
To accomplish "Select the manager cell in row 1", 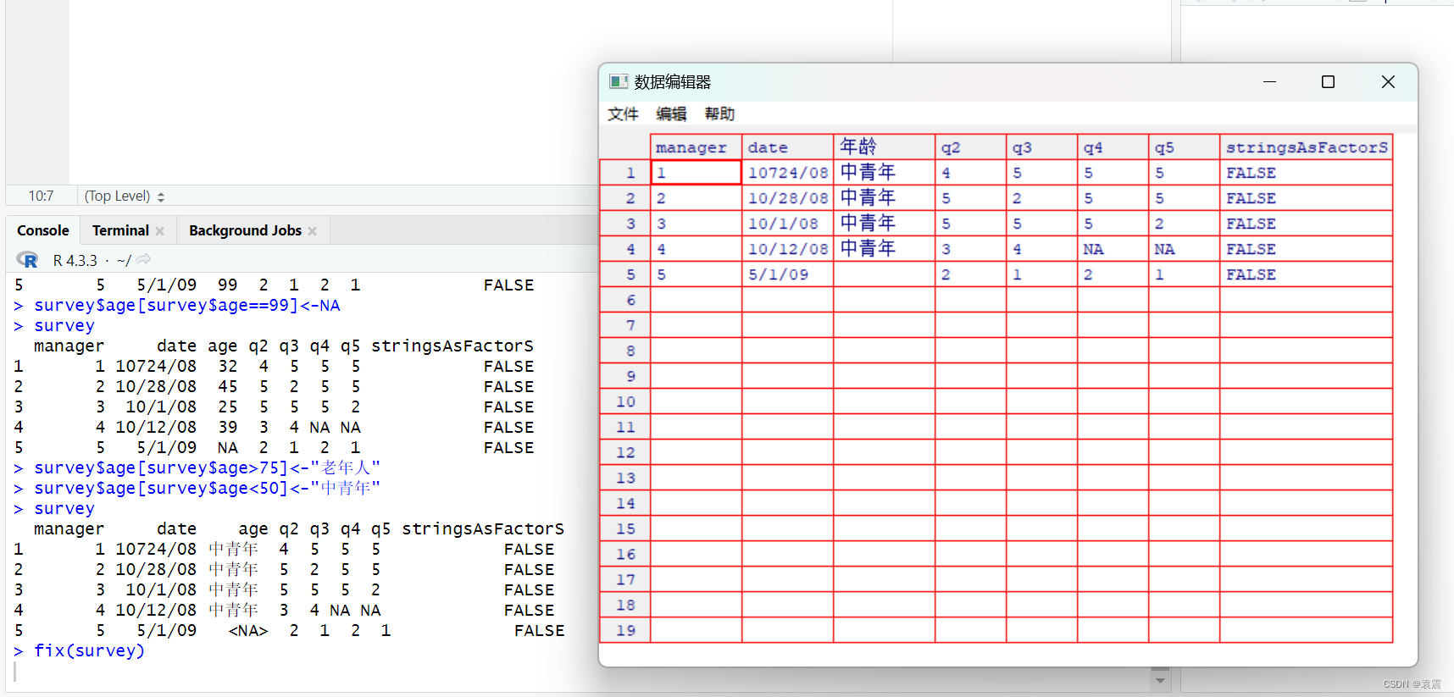I will pos(696,172).
